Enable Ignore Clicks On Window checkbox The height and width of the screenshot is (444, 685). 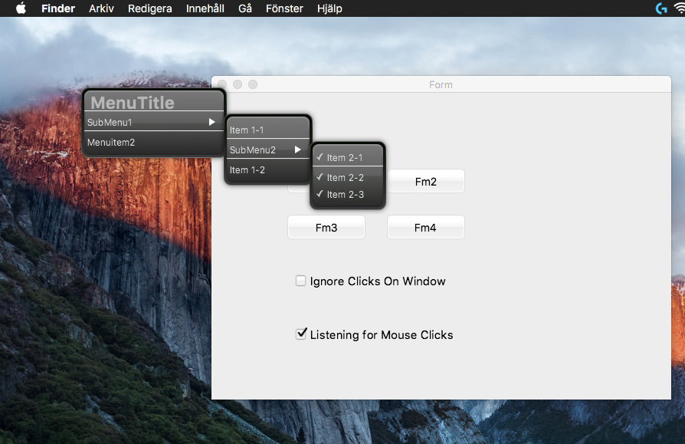coord(300,281)
